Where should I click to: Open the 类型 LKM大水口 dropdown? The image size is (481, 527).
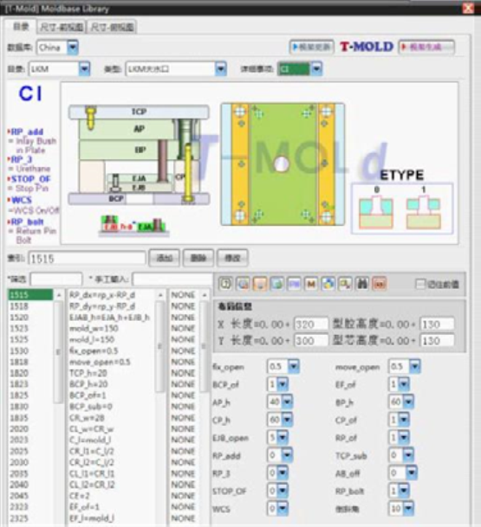220,69
